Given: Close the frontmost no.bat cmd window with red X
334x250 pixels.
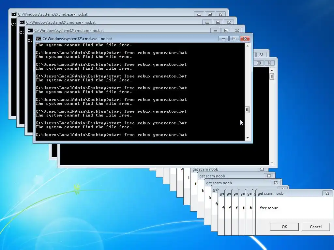Looking at the screenshot, I should point(245,39).
